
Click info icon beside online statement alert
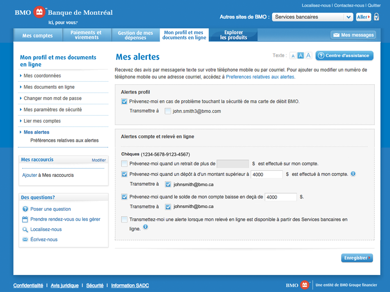pyautogui.click(x=145, y=227)
